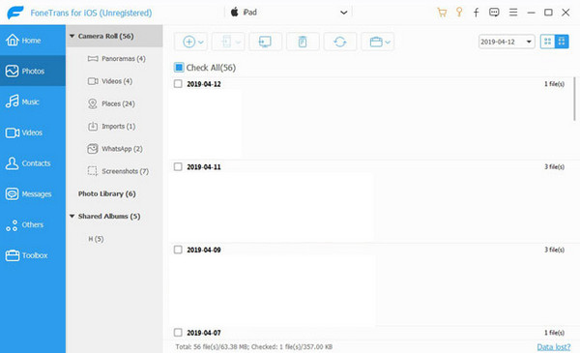The width and height of the screenshot is (580, 353).
Task: Click the shopping cart purchase icon
Action: click(442, 13)
